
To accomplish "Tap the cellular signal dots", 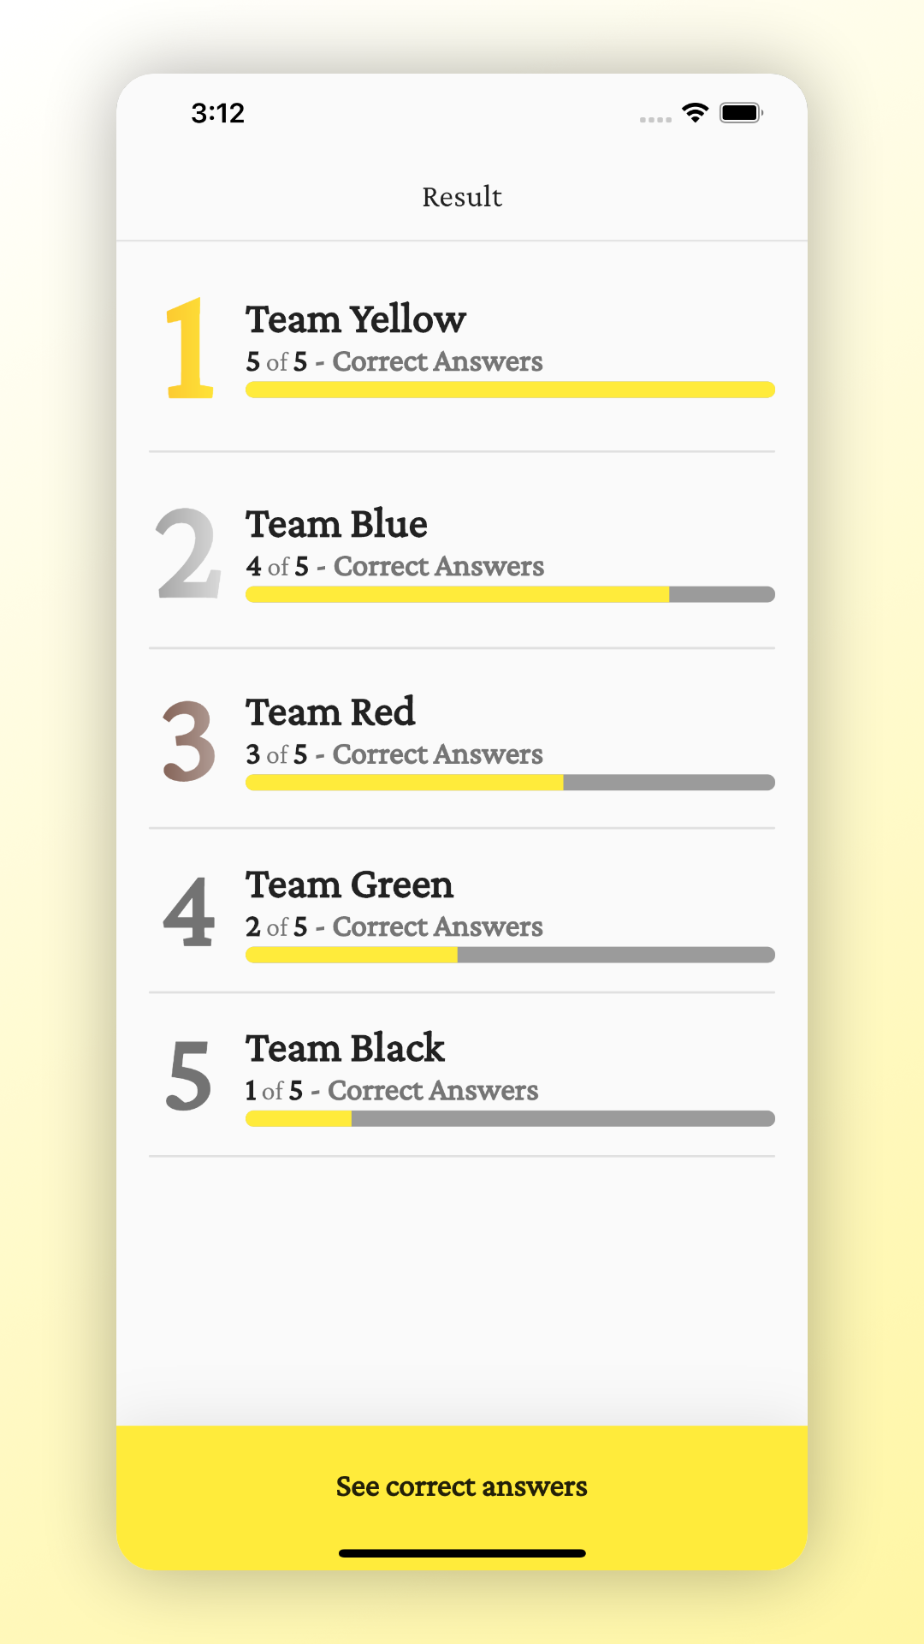I will (x=655, y=120).
